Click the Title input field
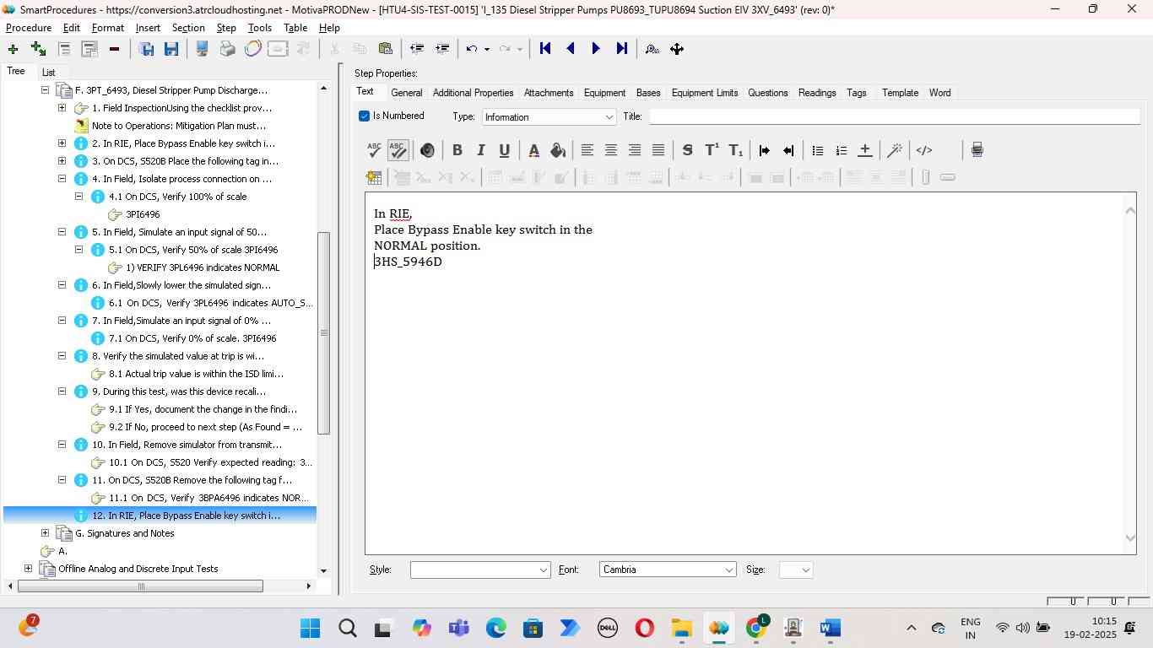This screenshot has height=648, width=1153. pyautogui.click(x=895, y=116)
